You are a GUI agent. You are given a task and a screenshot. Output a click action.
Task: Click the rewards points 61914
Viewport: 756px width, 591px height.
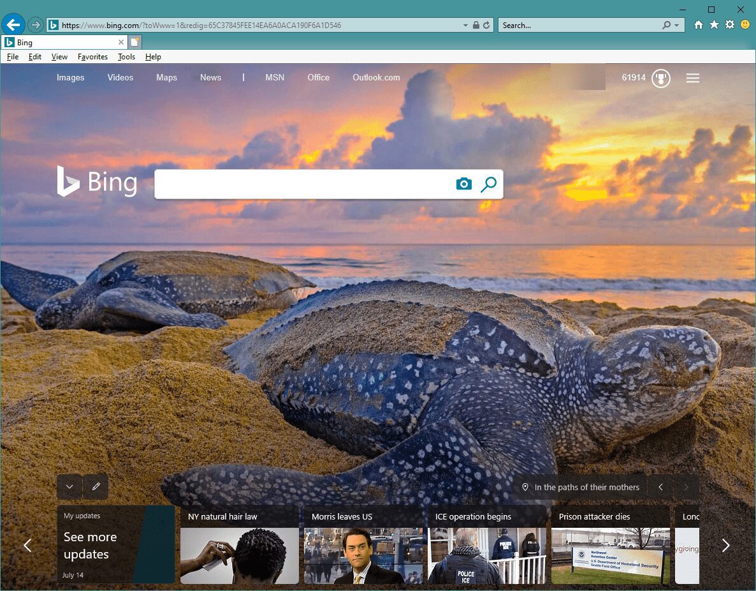coord(634,77)
